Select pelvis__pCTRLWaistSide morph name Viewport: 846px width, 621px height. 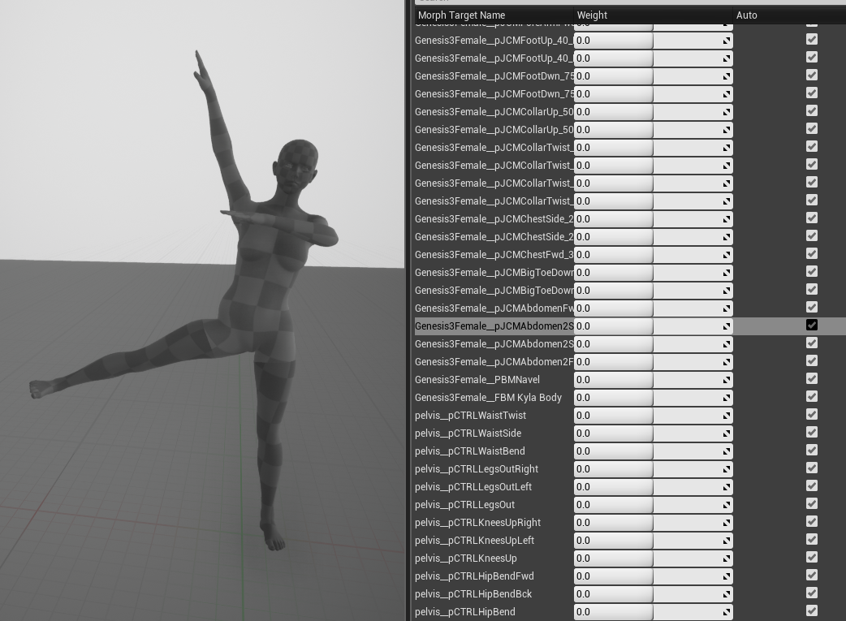468,433
